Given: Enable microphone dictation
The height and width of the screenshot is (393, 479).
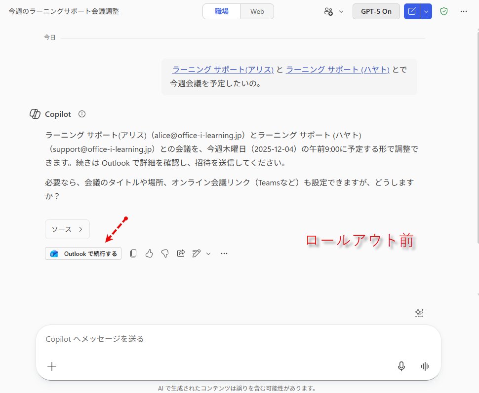Looking at the screenshot, I should coord(401,366).
